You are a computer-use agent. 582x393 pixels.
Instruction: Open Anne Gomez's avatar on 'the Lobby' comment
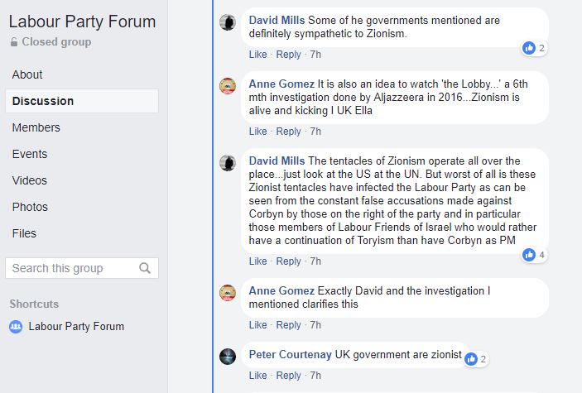tap(228, 86)
